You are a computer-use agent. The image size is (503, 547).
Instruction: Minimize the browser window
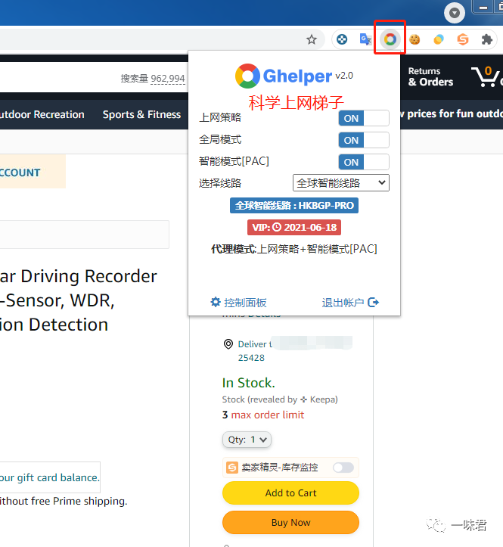pyautogui.click(x=483, y=8)
